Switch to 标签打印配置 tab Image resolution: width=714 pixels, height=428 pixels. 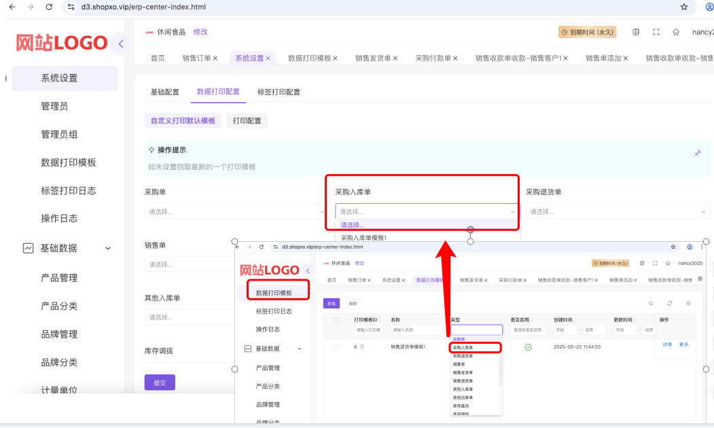pyautogui.click(x=279, y=92)
